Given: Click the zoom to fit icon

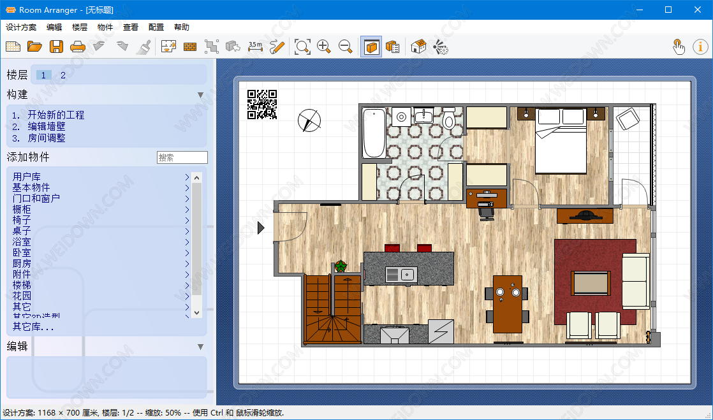Looking at the screenshot, I should 302,47.
